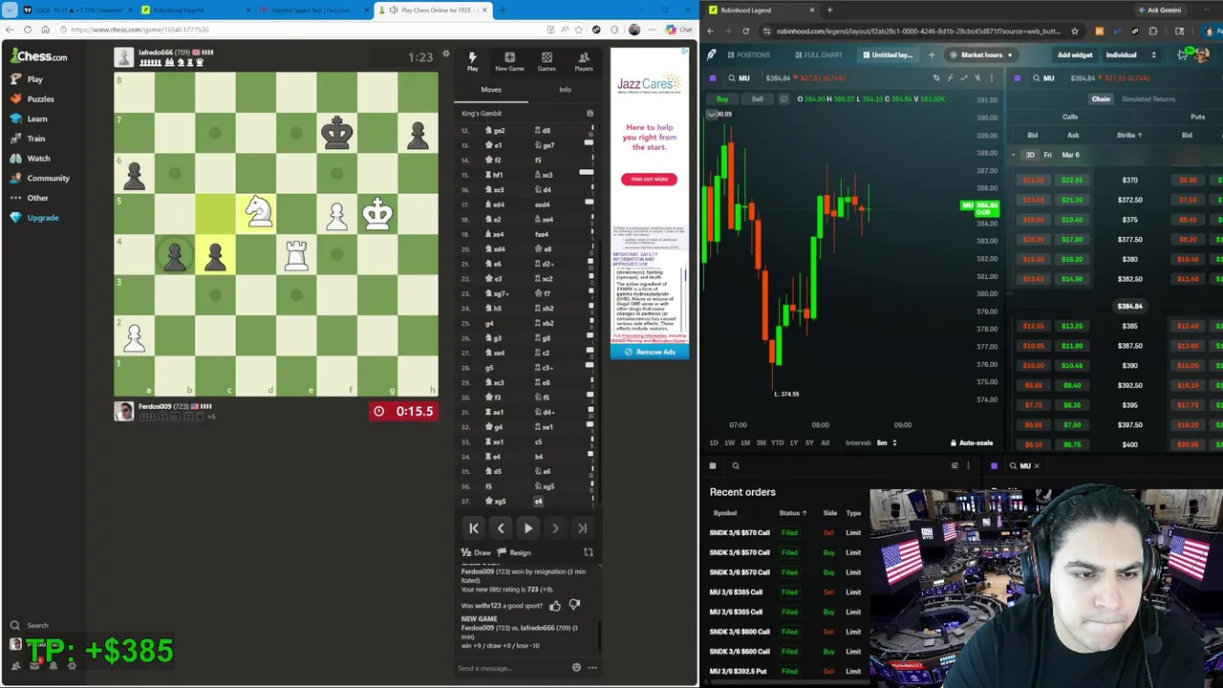Sort recent orders by Status column
The height and width of the screenshot is (688, 1223).
coord(792,513)
